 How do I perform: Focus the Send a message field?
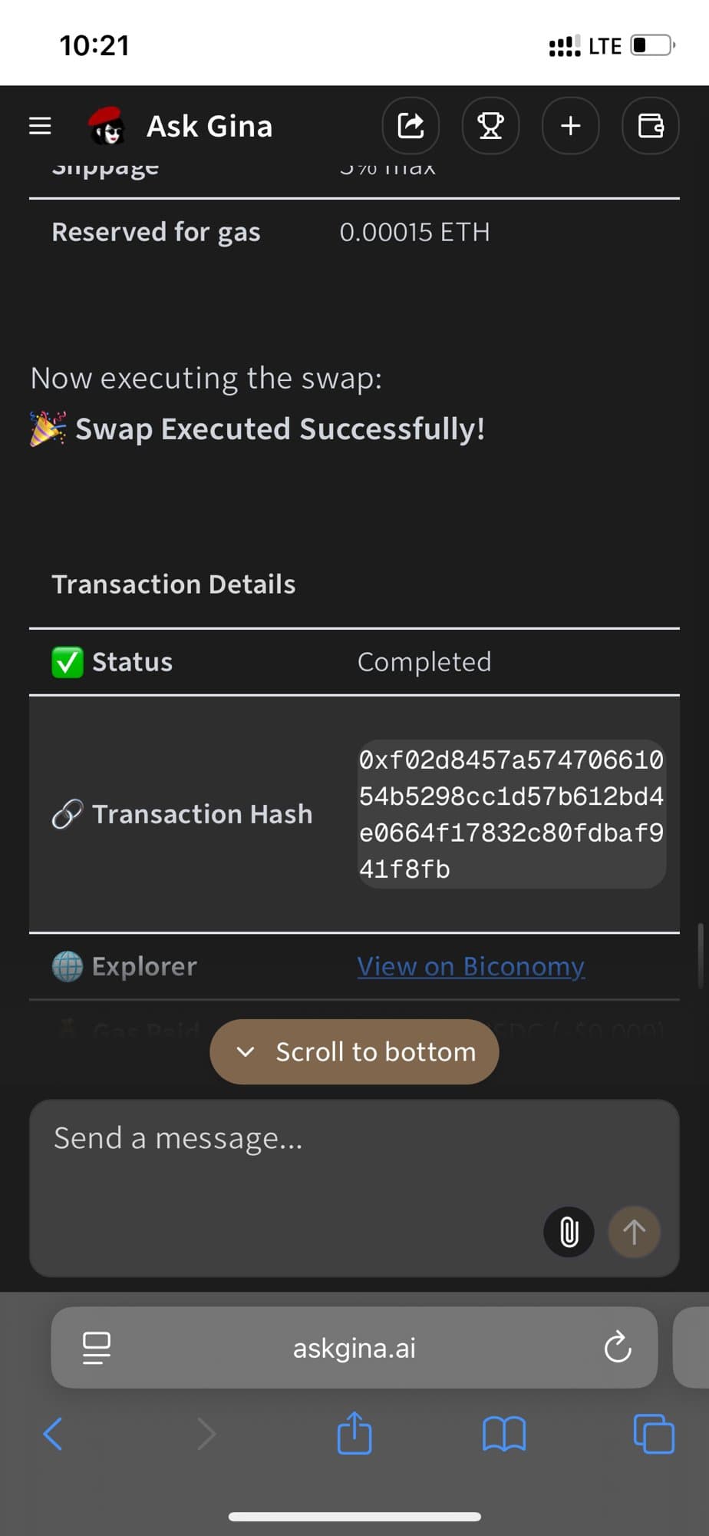[x=292, y=1152]
